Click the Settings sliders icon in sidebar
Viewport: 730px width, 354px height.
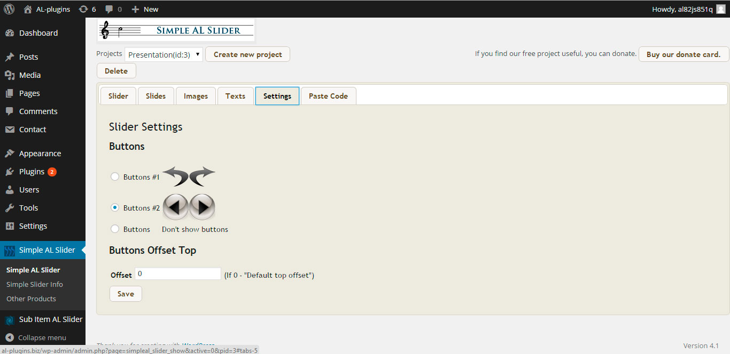pyautogui.click(x=10, y=226)
